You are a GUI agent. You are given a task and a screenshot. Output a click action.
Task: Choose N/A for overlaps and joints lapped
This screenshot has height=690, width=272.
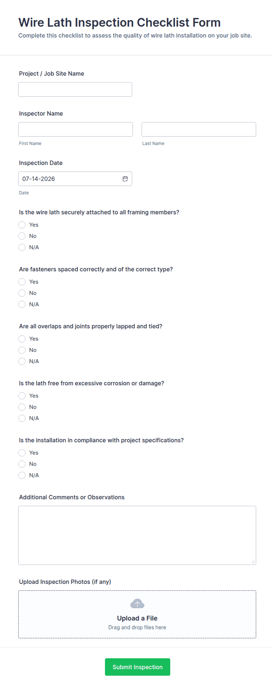pos(22,361)
